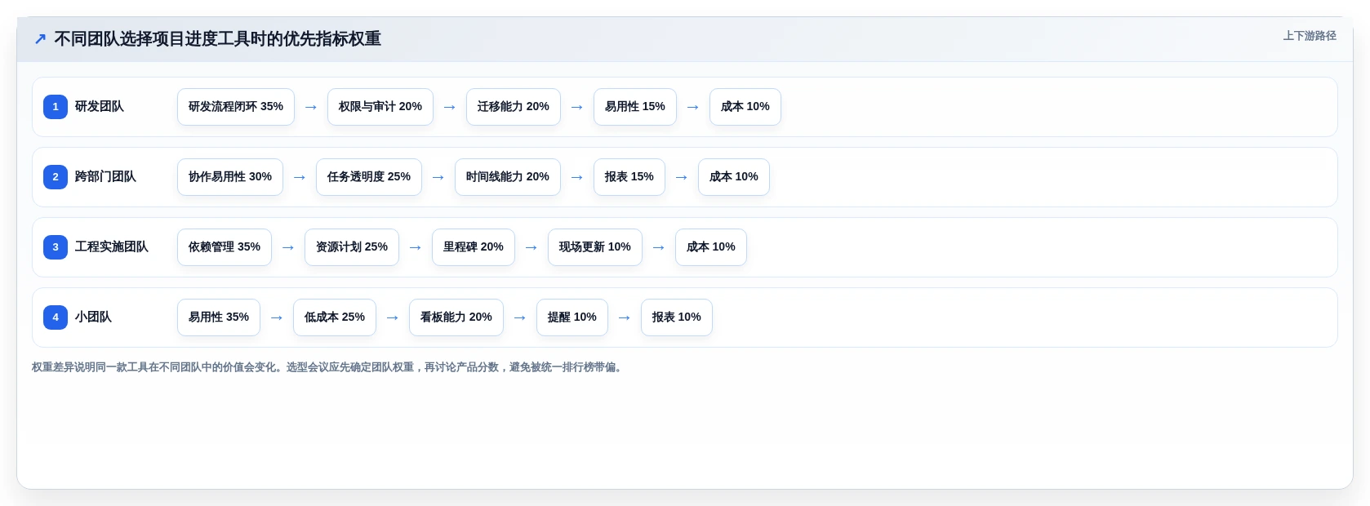The height and width of the screenshot is (506, 1370).
Task: Click the 上下游路径 label
Action: pyautogui.click(x=1309, y=36)
